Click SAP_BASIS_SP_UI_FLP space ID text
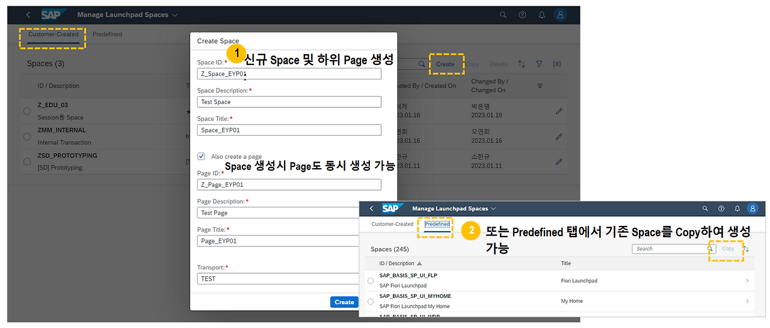 (408, 276)
